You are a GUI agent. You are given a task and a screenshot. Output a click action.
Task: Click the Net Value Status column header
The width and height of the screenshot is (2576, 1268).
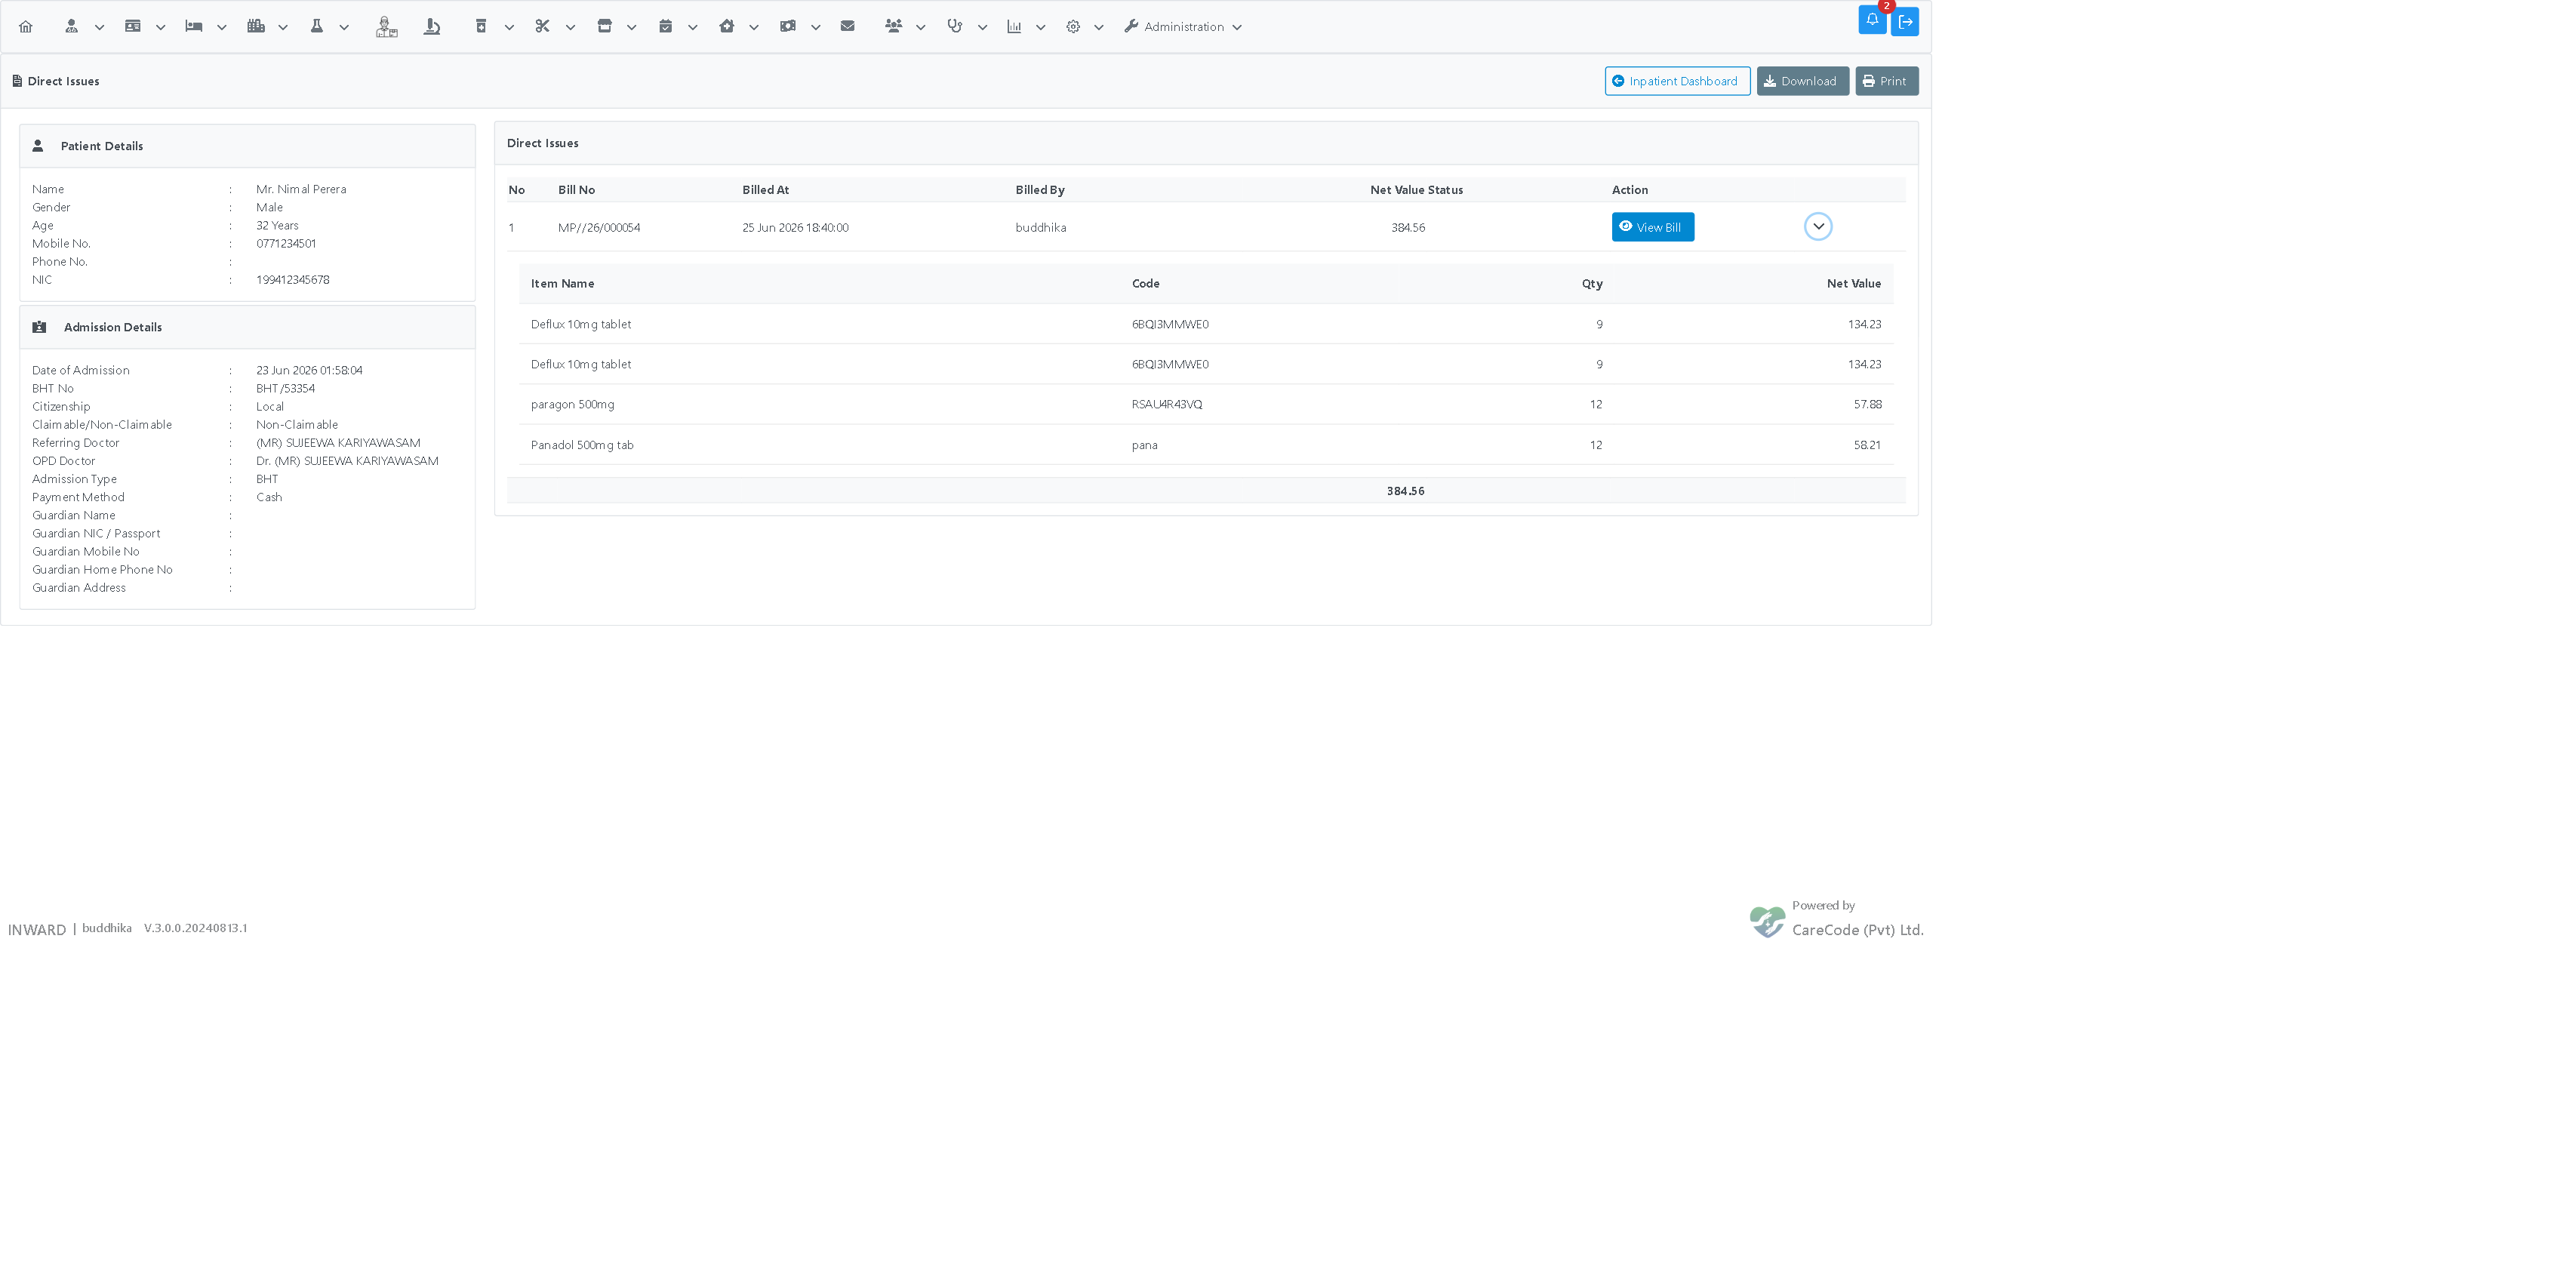pos(1416,190)
